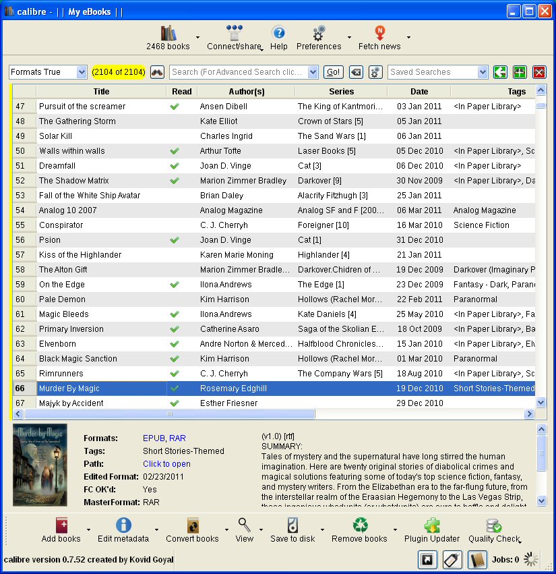The height and width of the screenshot is (574, 556).
Task: Click the Read checkmark for Psion
Action: [x=175, y=240]
